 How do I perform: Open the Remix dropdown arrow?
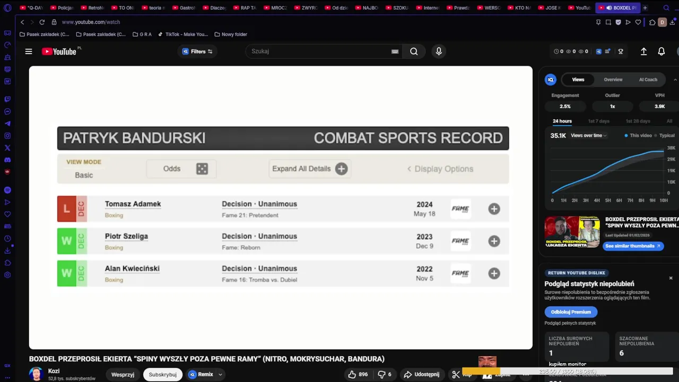pos(220,375)
